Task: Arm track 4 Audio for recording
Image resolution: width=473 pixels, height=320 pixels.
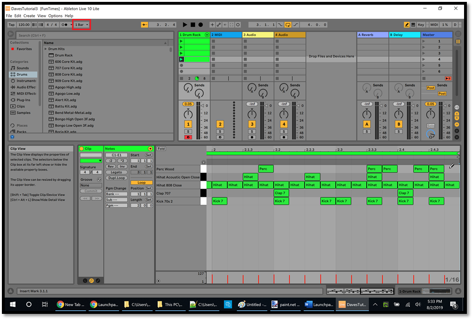Action: point(284,137)
